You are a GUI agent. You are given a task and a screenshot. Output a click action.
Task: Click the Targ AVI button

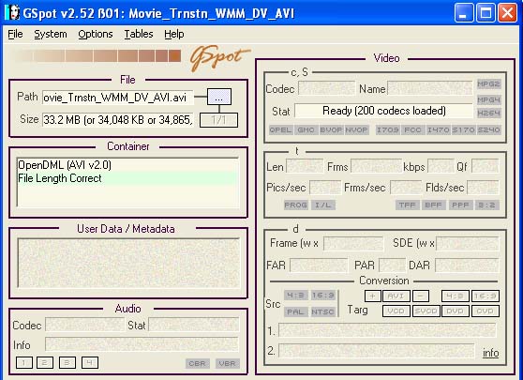(x=396, y=296)
